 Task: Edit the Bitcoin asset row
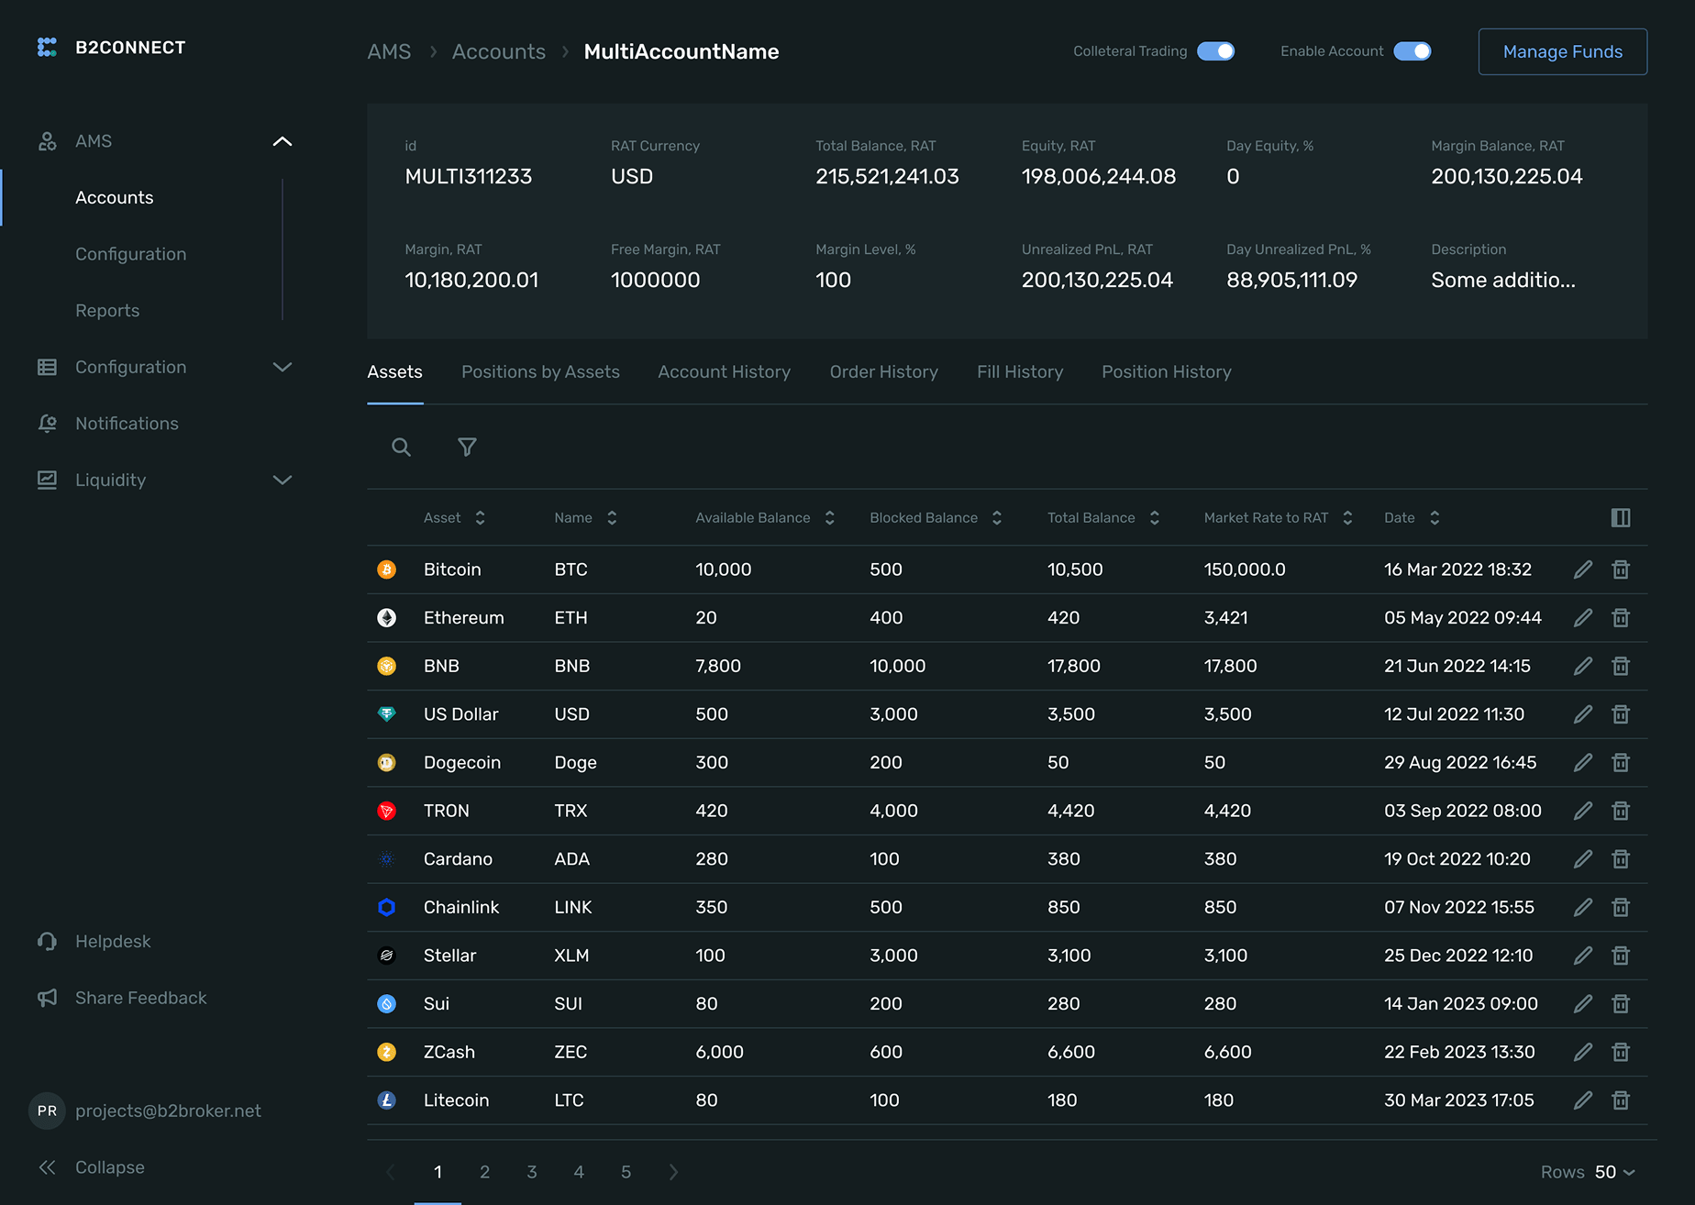click(x=1582, y=569)
